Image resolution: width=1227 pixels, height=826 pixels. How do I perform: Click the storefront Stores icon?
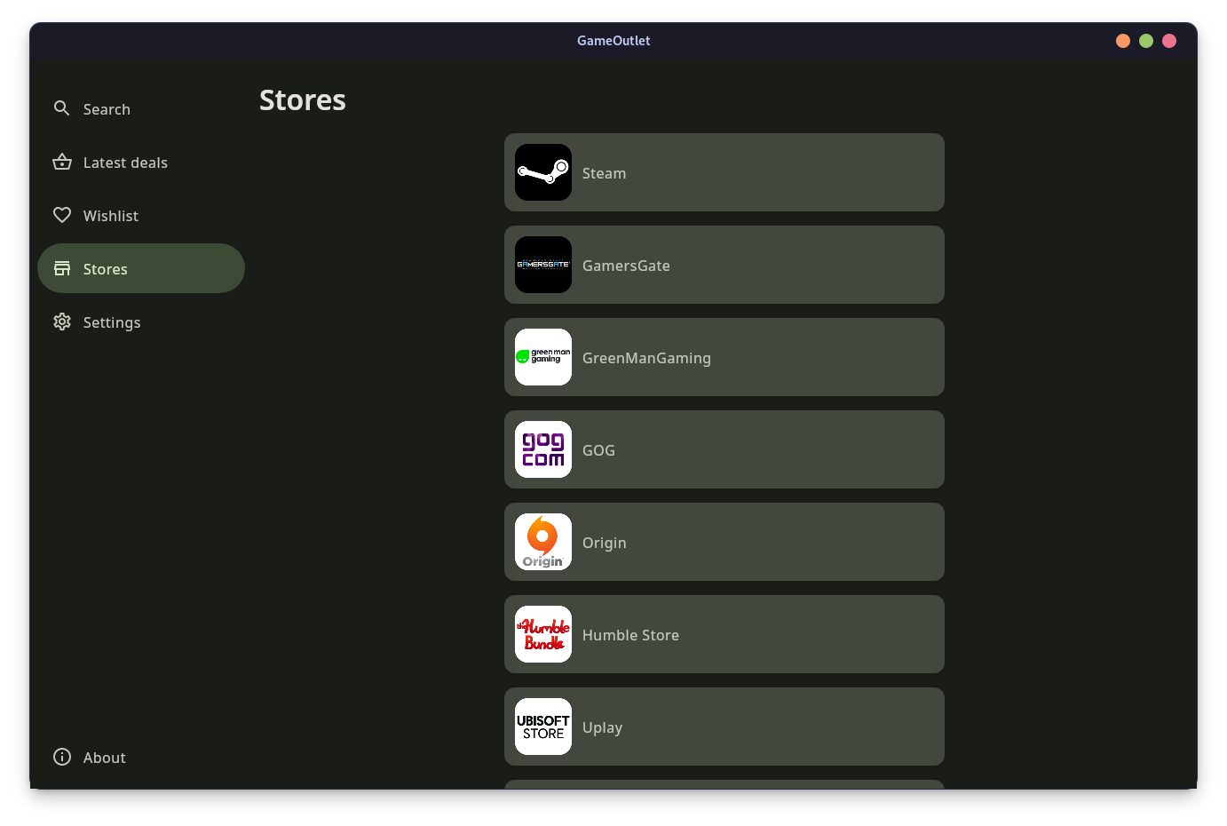[61, 267]
